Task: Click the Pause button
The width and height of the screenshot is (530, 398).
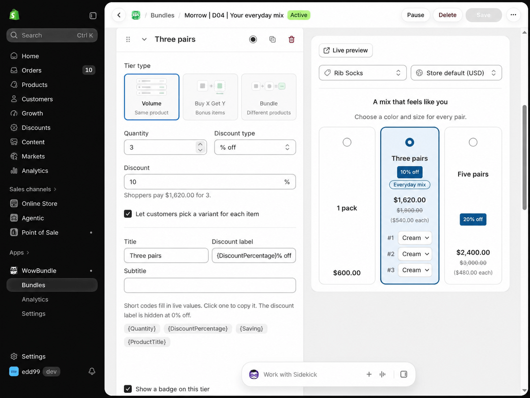Action: [x=415, y=15]
